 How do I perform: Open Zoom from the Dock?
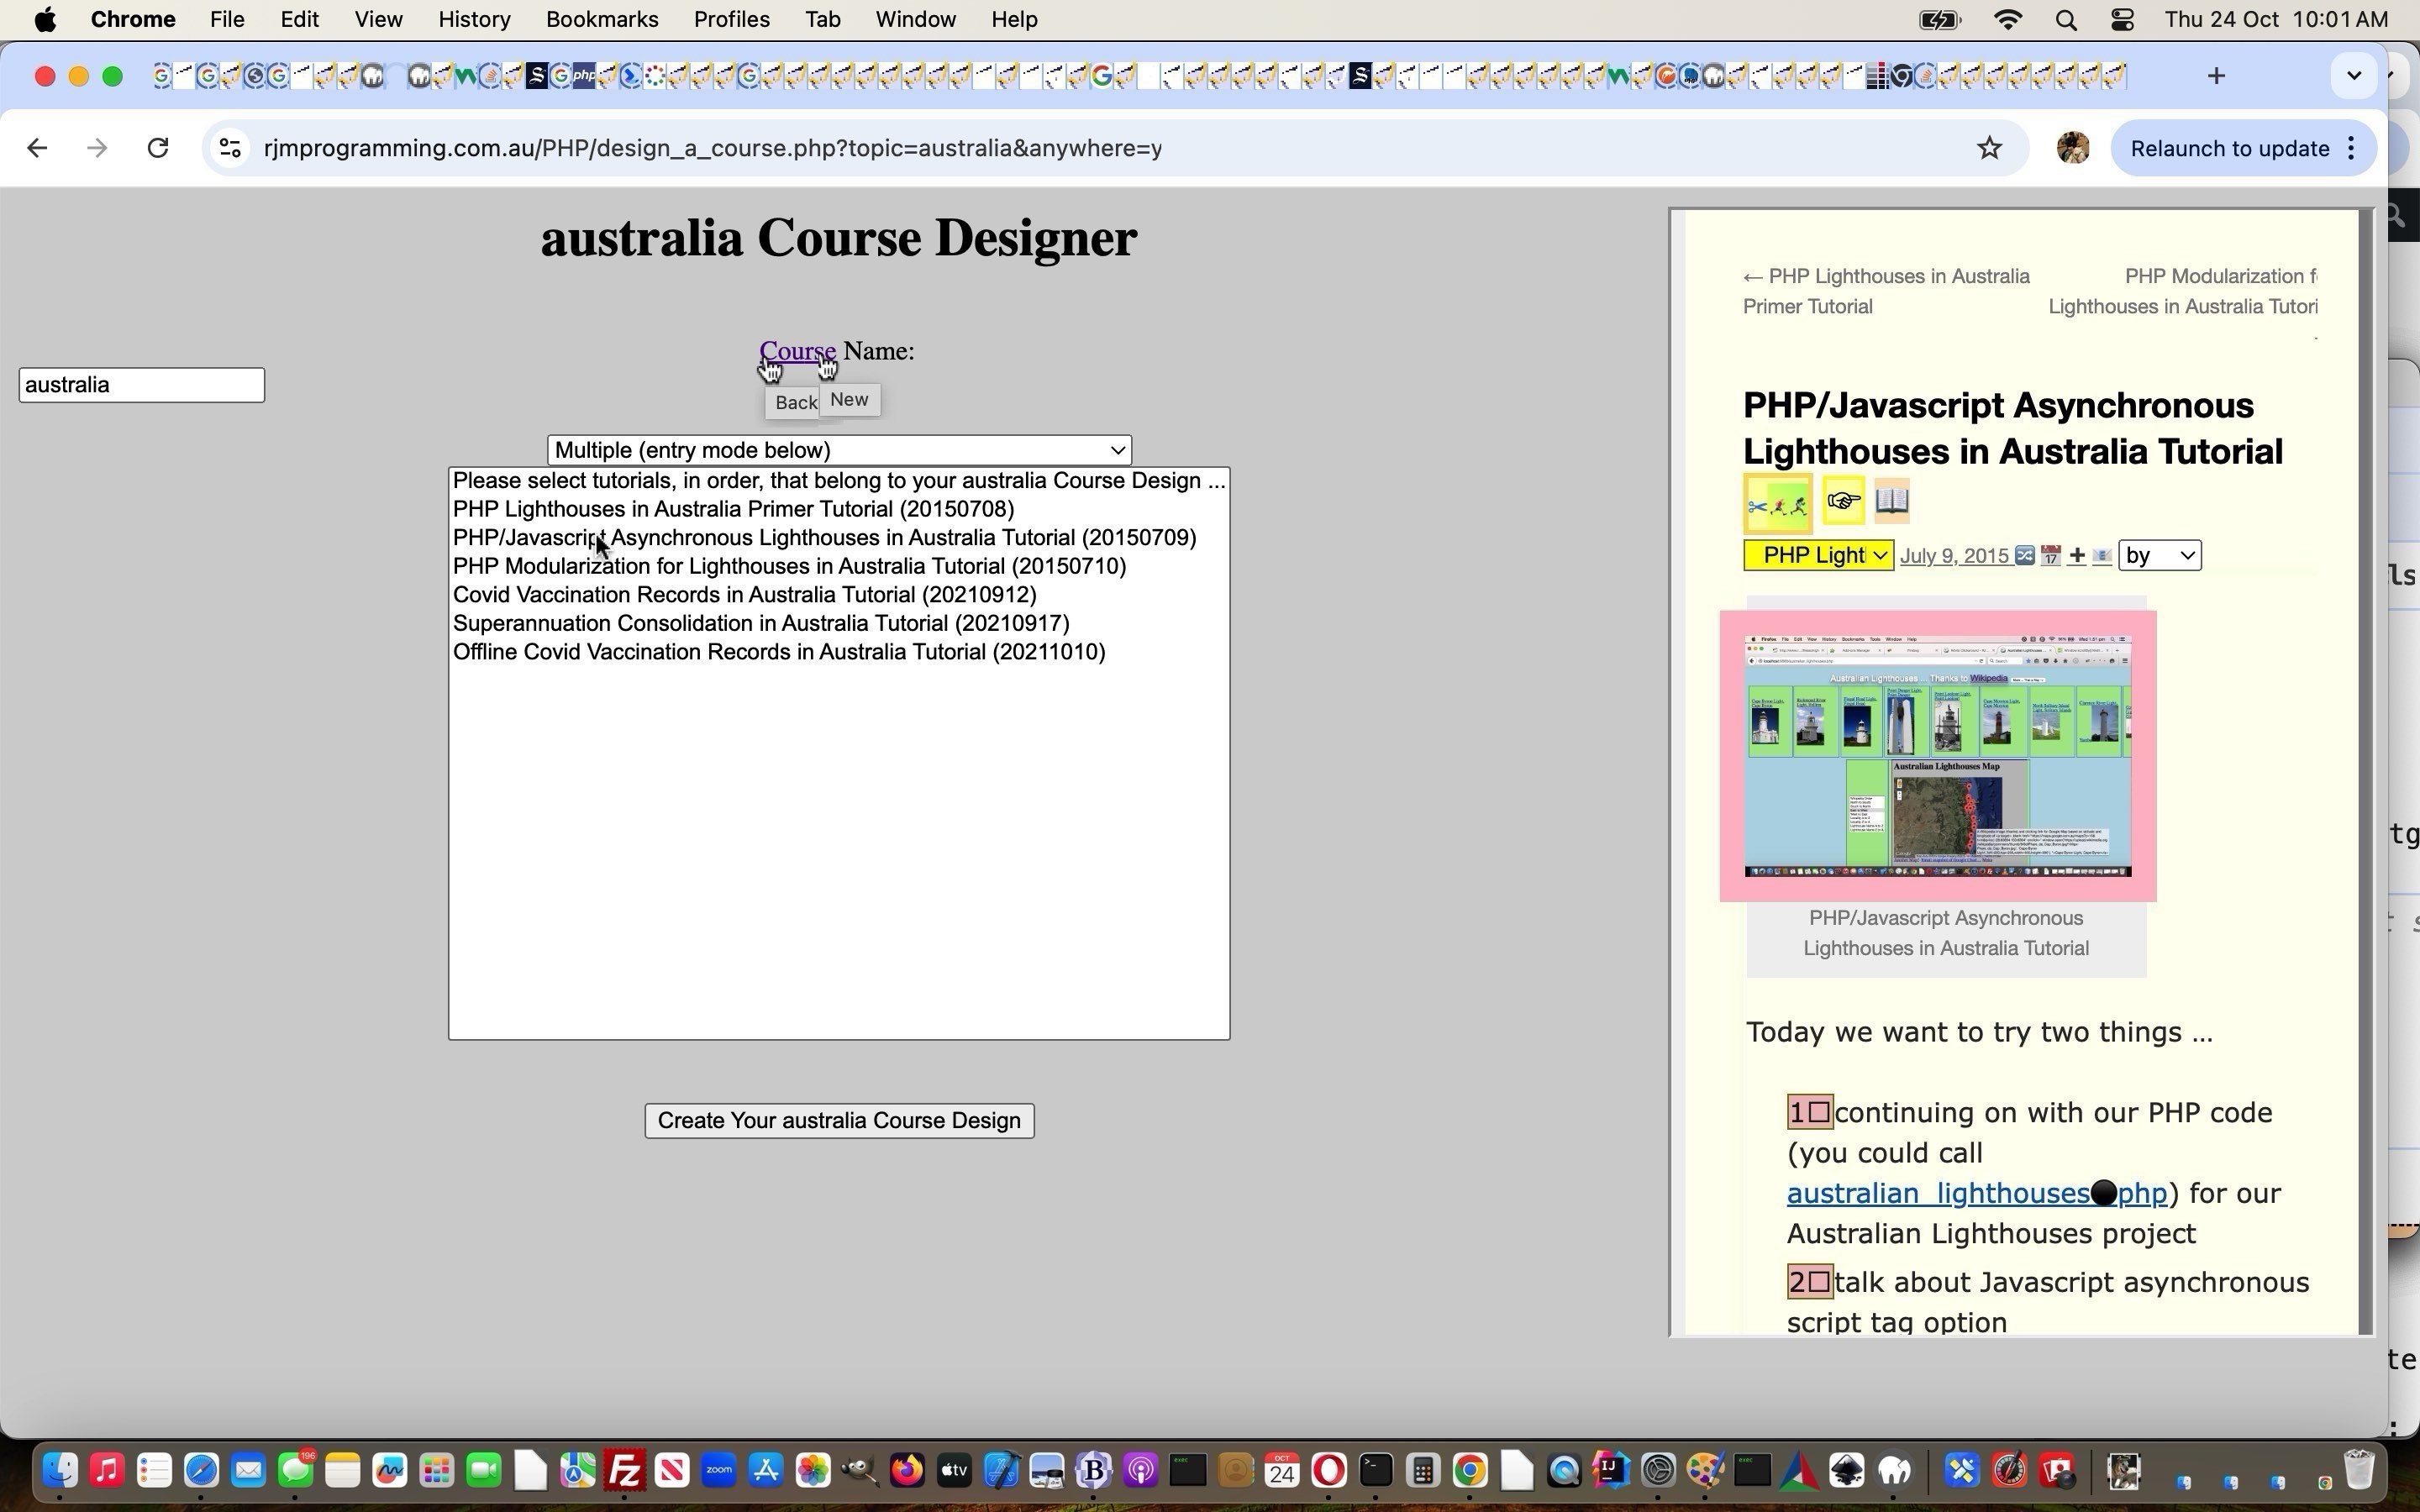pyautogui.click(x=719, y=1471)
